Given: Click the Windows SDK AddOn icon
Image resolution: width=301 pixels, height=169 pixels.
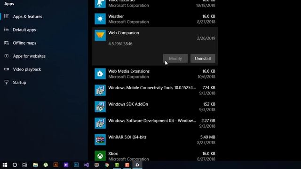Looking at the screenshot, I should [x=100, y=107].
